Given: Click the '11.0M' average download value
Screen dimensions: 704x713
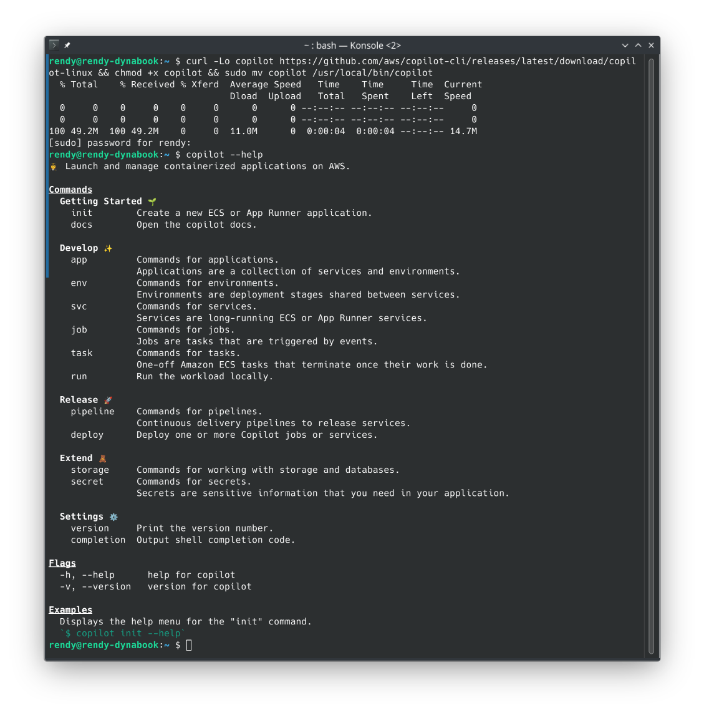Looking at the screenshot, I should click(x=244, y=132).
